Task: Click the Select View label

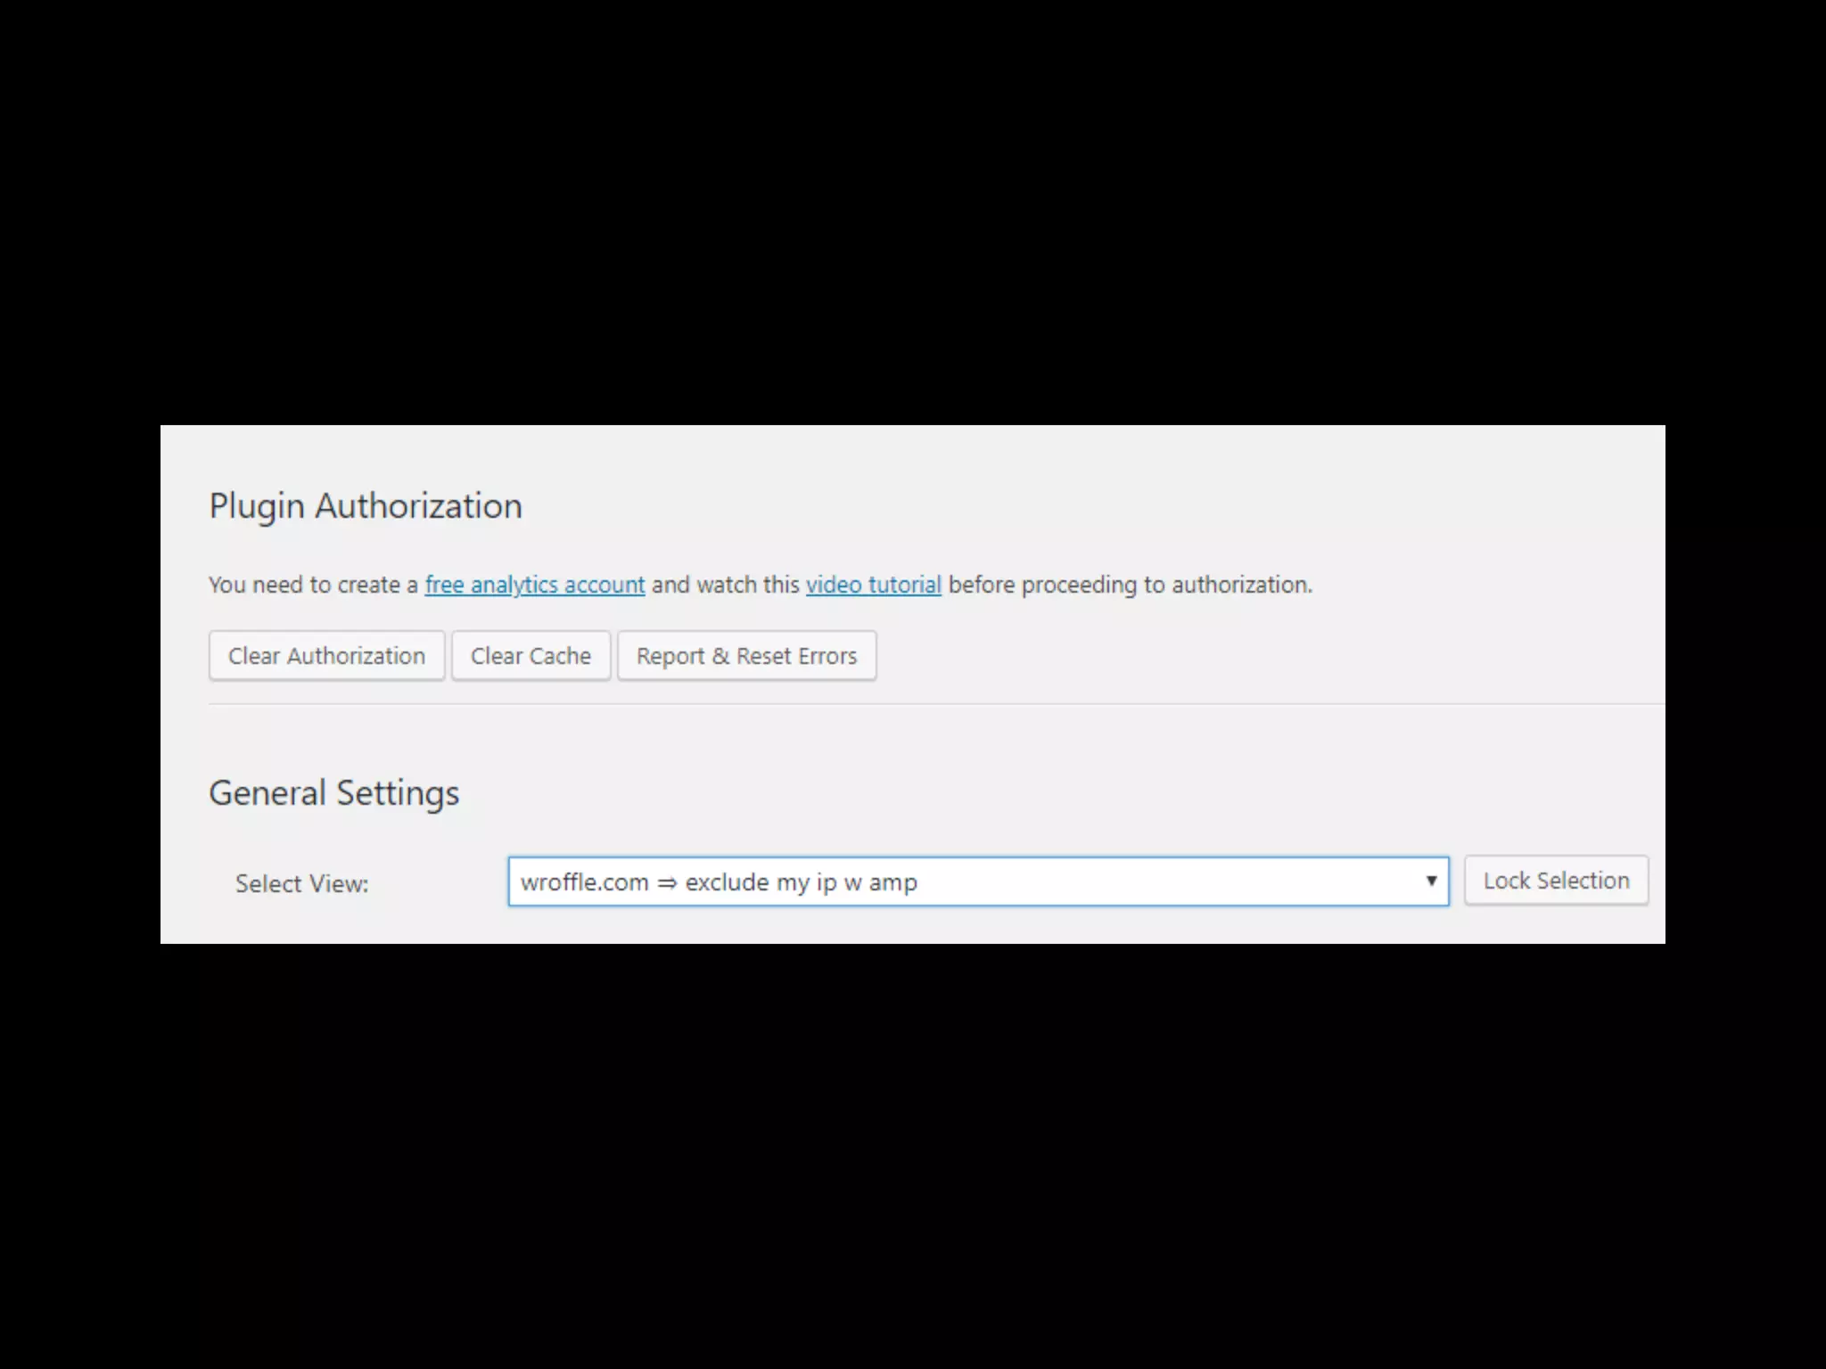Action: pyautogui.click(x=301, y=883)
